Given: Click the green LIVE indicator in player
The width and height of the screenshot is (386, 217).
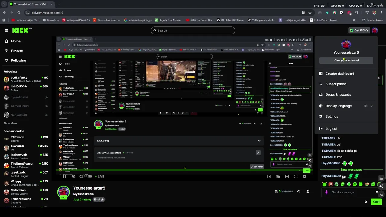Looking at the screenshot, I should (x=100, y=176).
